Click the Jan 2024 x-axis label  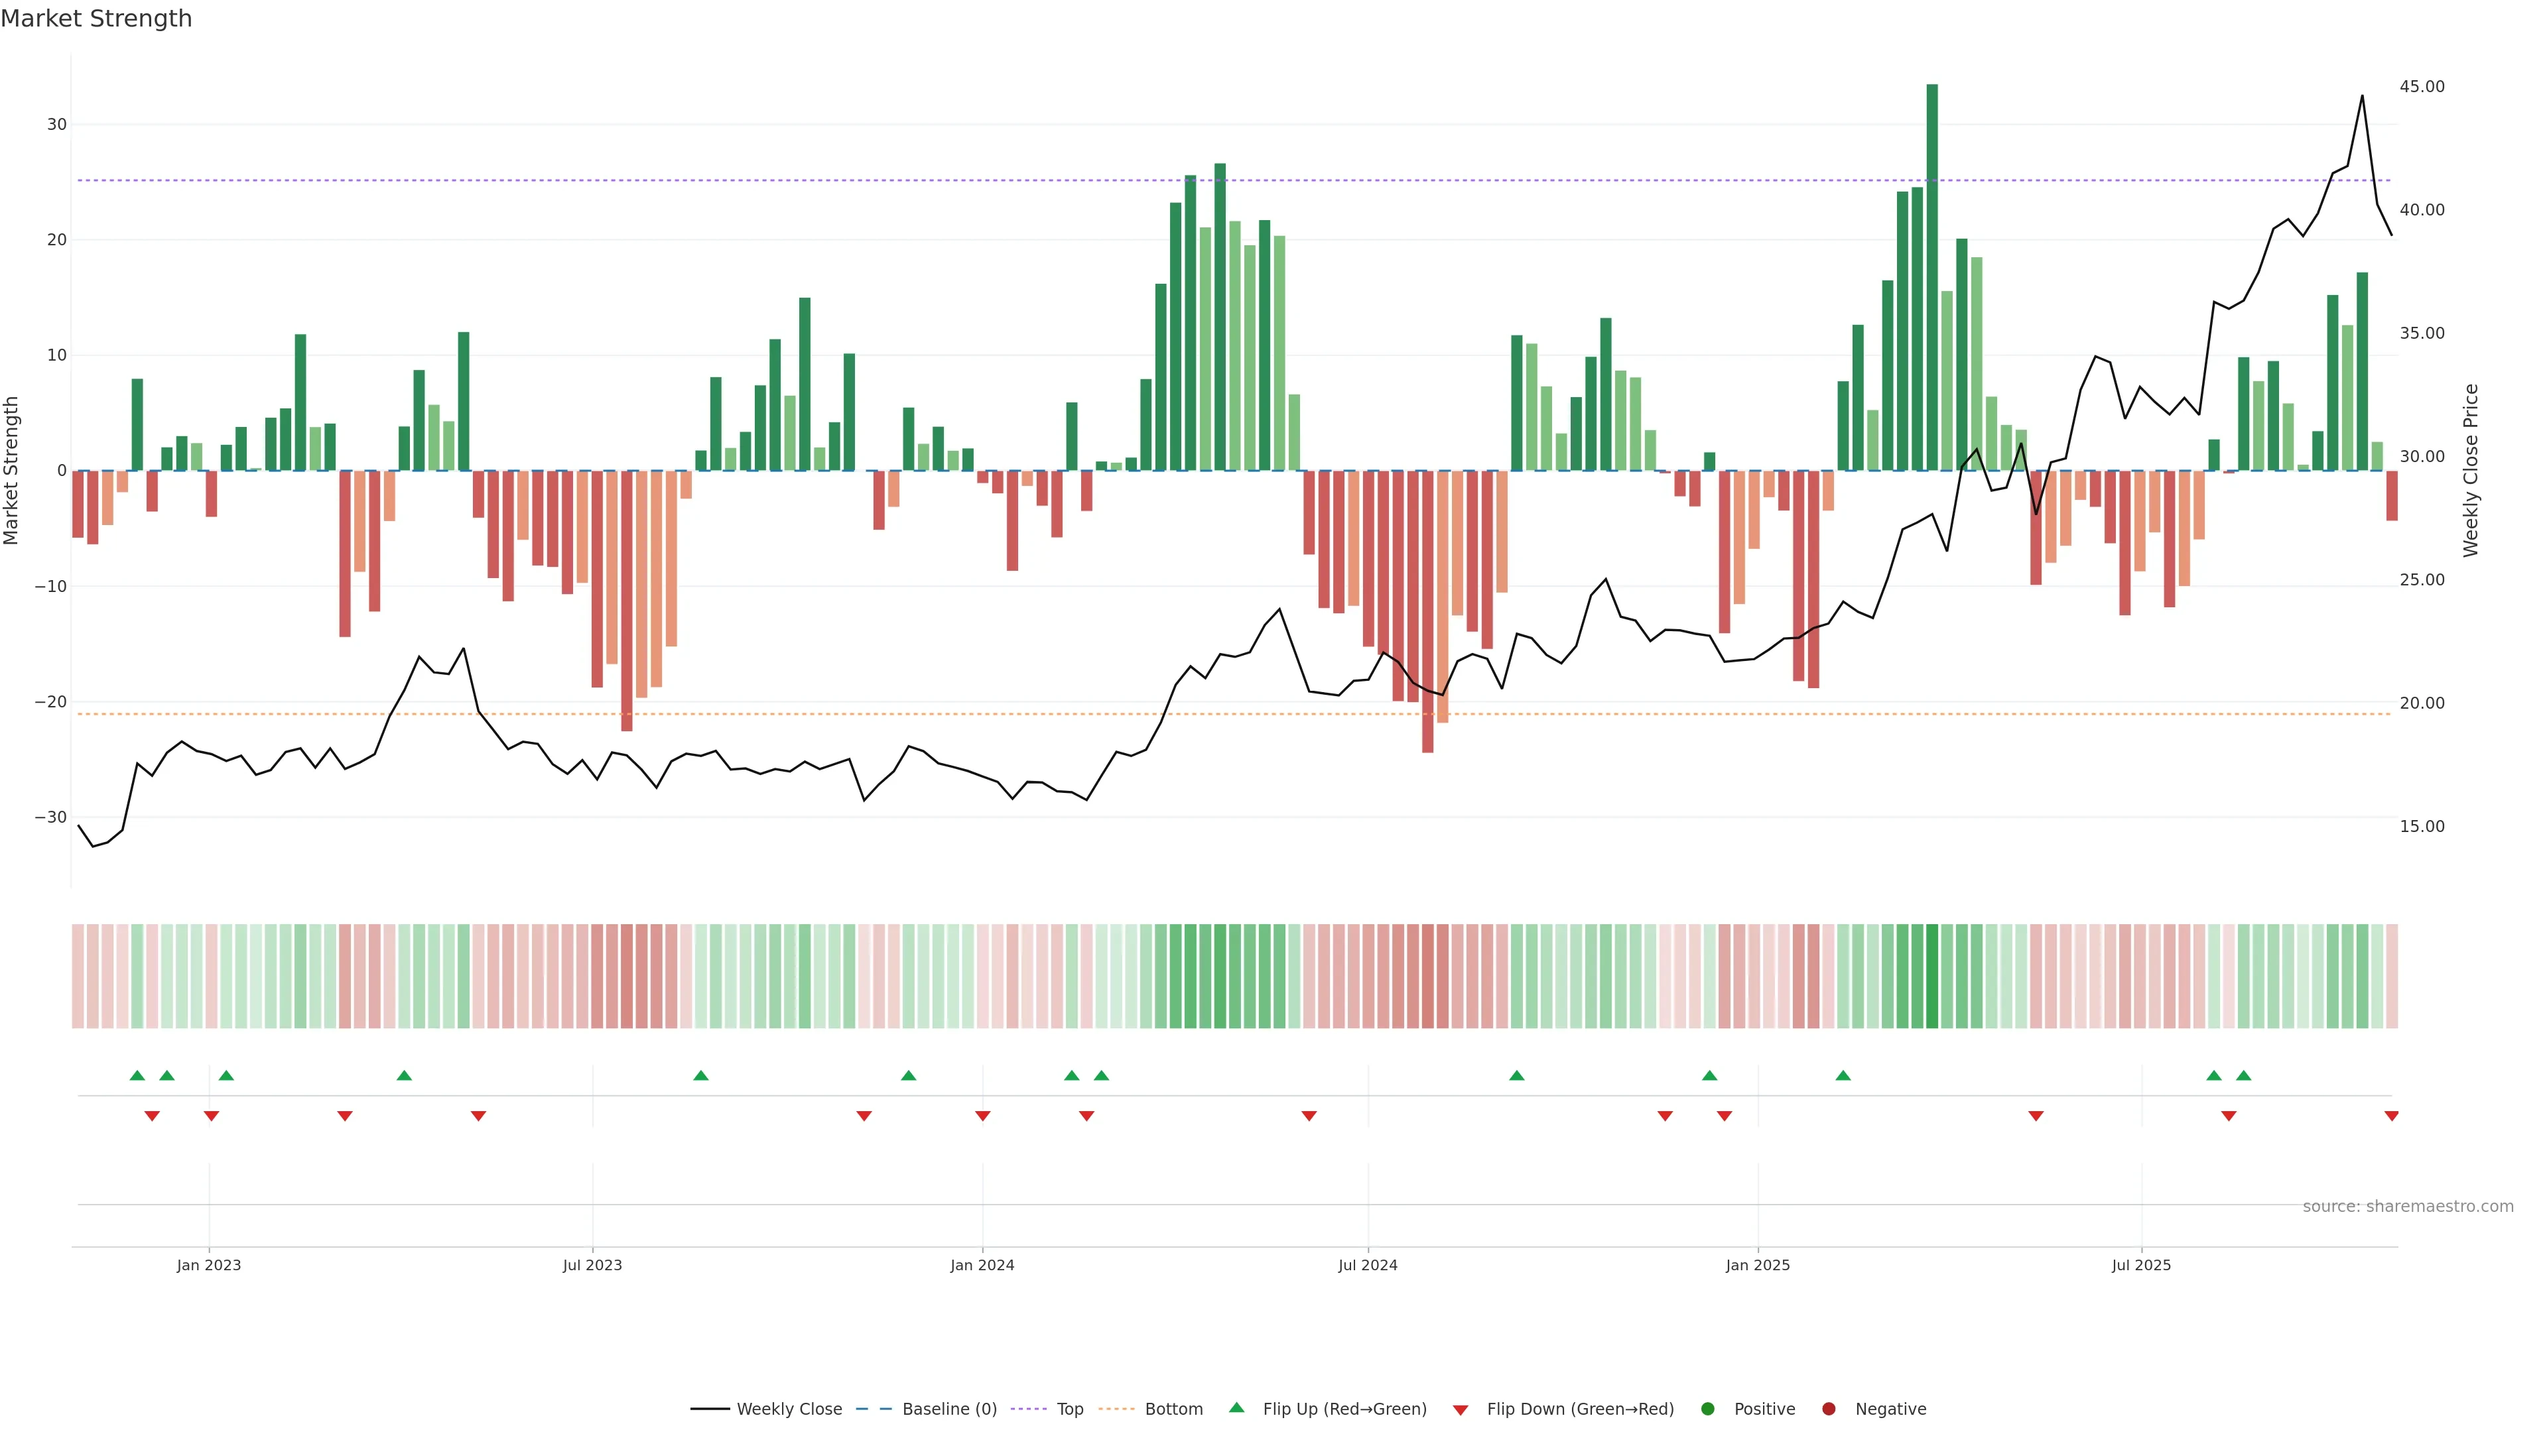(x=982, y=1265)
